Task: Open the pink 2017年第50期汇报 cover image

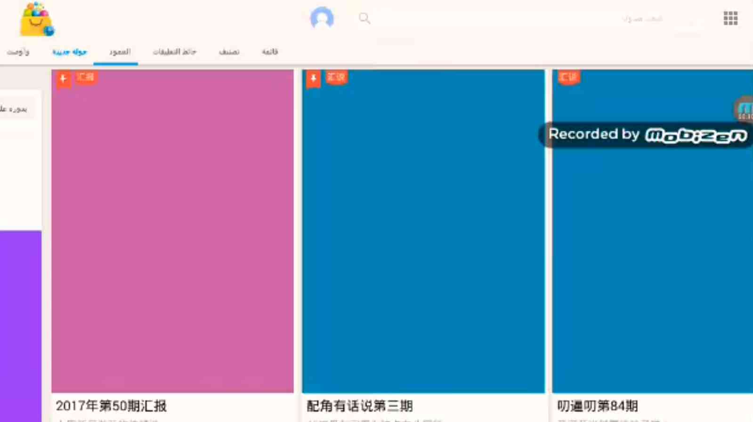Action: click(x=172, y=231)
